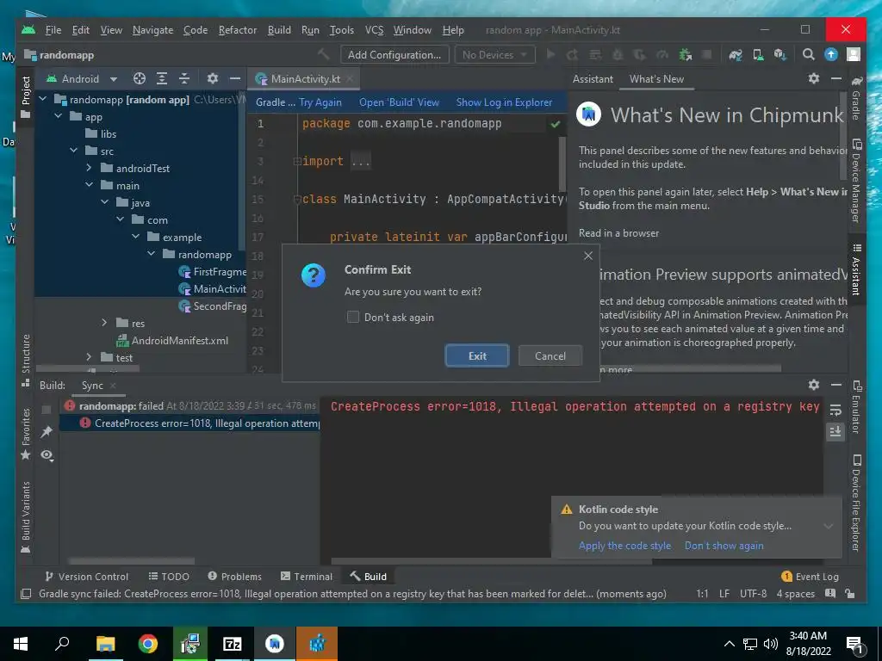Open the No Devices dropdown

tap(494, 54)
